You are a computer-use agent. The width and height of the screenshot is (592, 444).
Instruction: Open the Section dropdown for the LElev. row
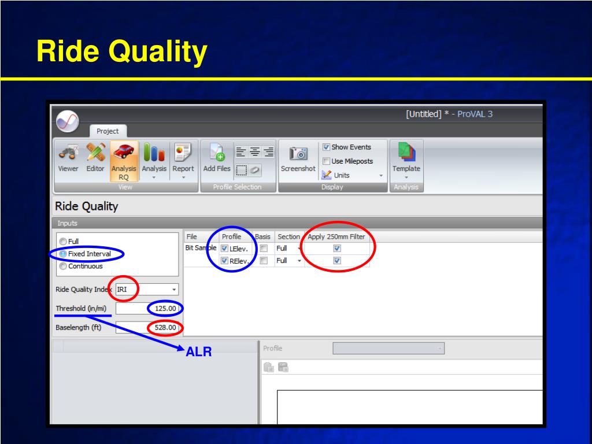(299, 249)
